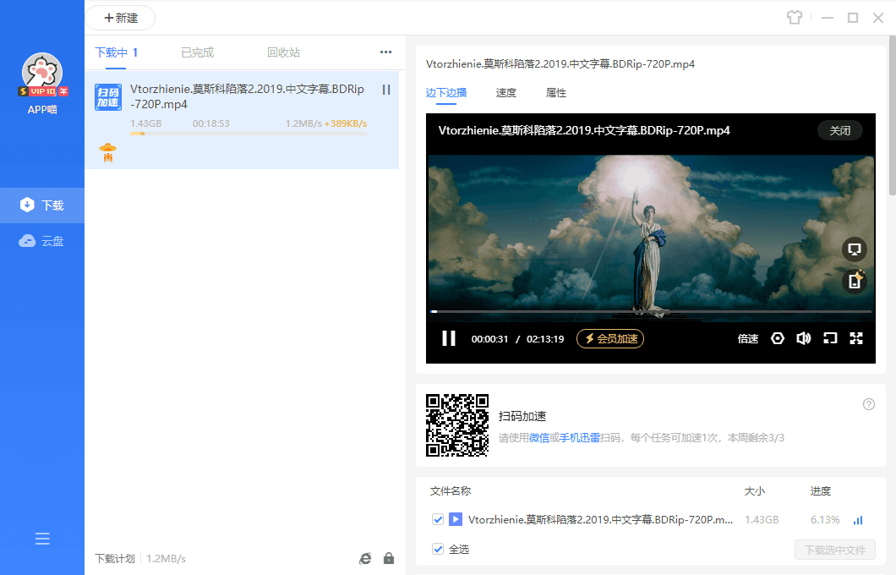Click the 1.2MB/s speed in bottom bar
The image size is (896, 575).
point(167,558)
